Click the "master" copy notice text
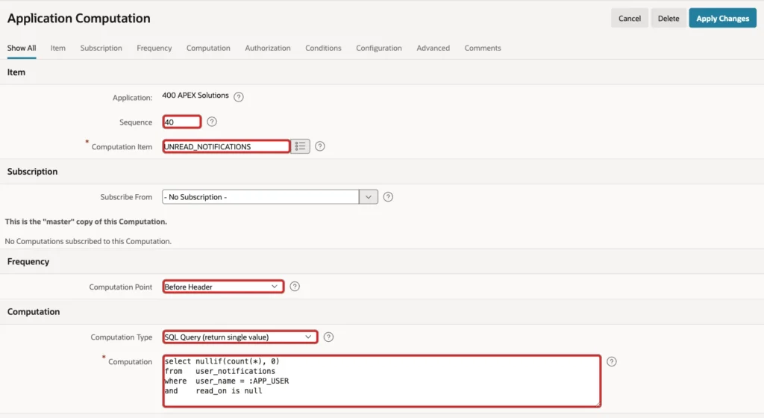764x418 pixels. coord(86,221)
